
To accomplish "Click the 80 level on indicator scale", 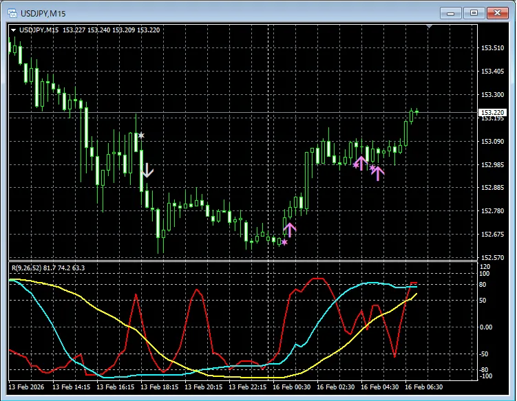I will 484,285.
